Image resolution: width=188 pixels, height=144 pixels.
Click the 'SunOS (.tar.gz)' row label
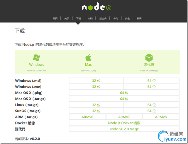click(28, 111)
